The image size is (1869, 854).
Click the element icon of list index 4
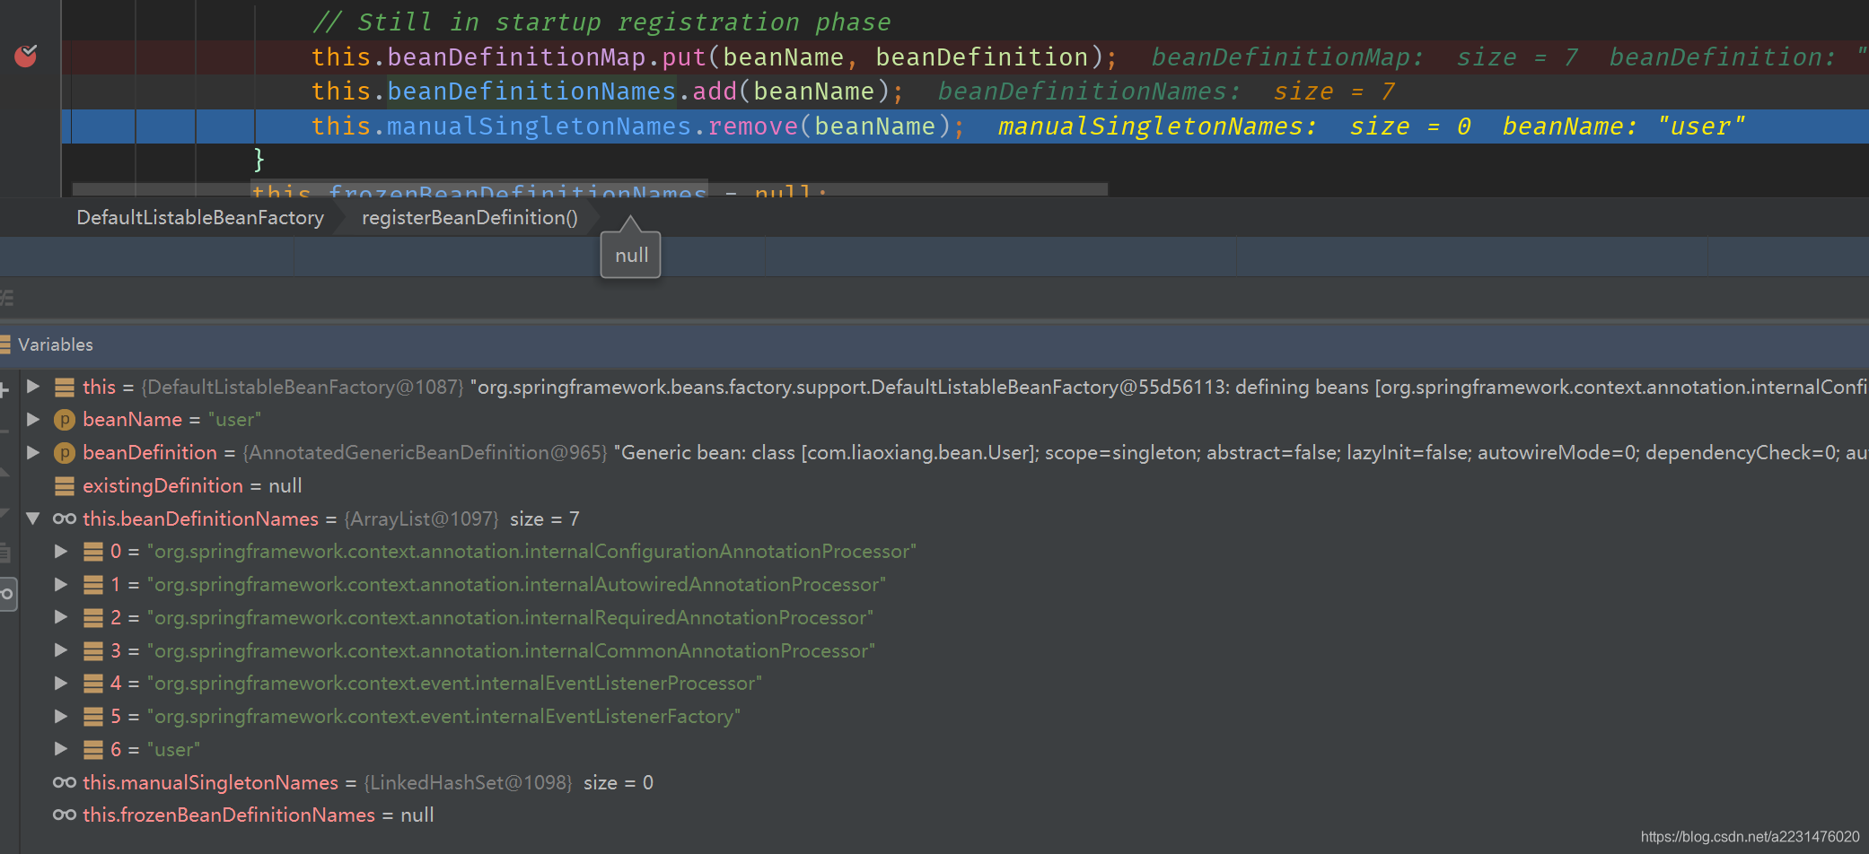[x=93, y=683]
